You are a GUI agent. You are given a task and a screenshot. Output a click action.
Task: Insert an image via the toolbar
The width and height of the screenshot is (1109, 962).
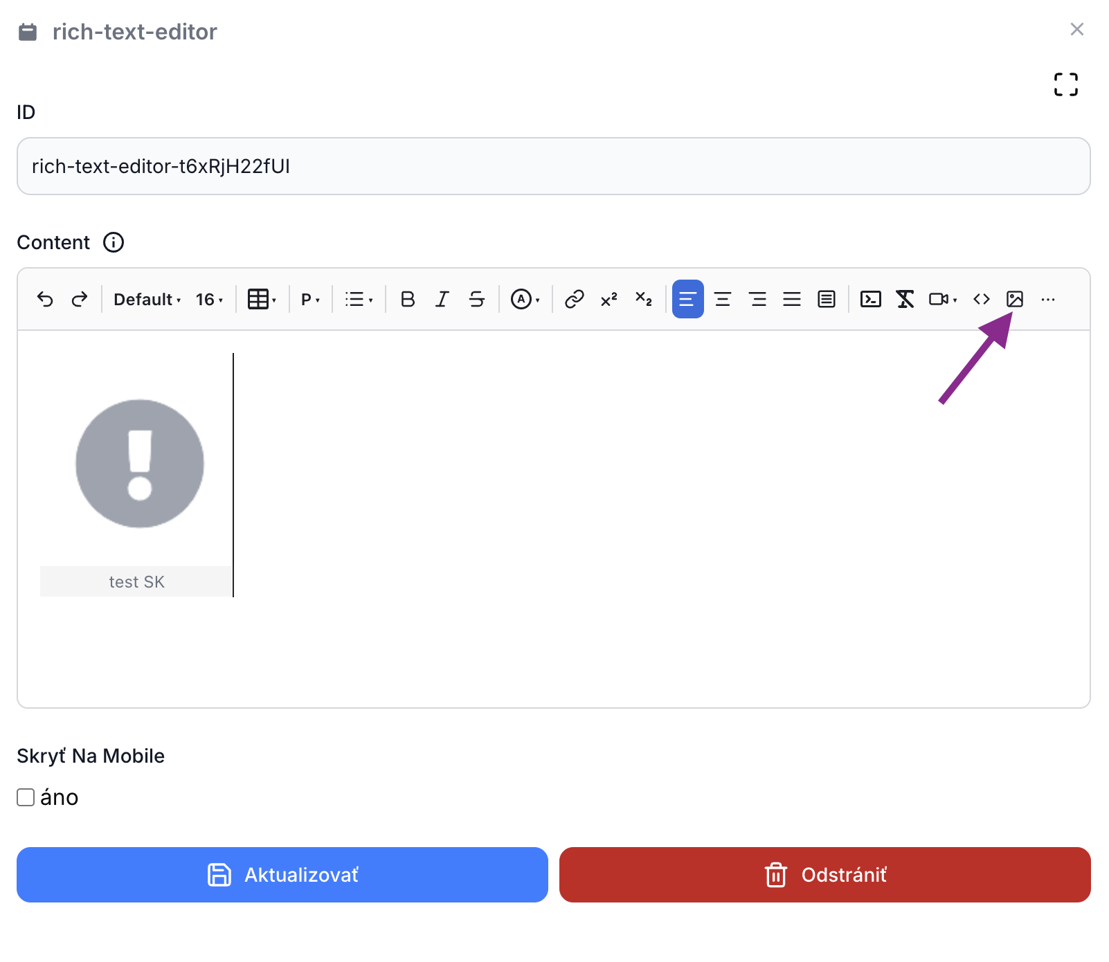click(1015, 299)
